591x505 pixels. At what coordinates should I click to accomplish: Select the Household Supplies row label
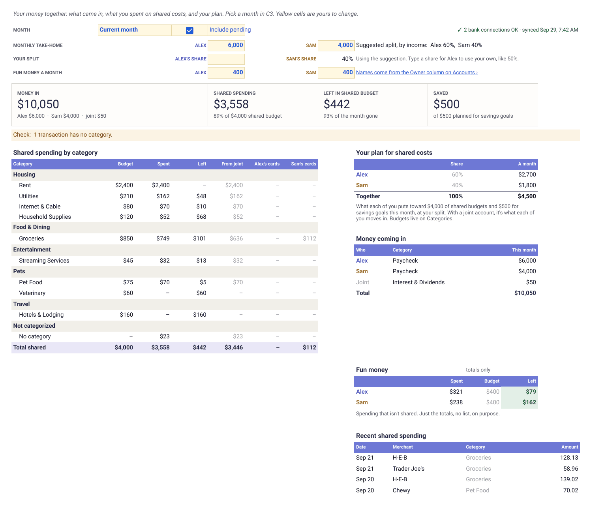pos(45,217)
